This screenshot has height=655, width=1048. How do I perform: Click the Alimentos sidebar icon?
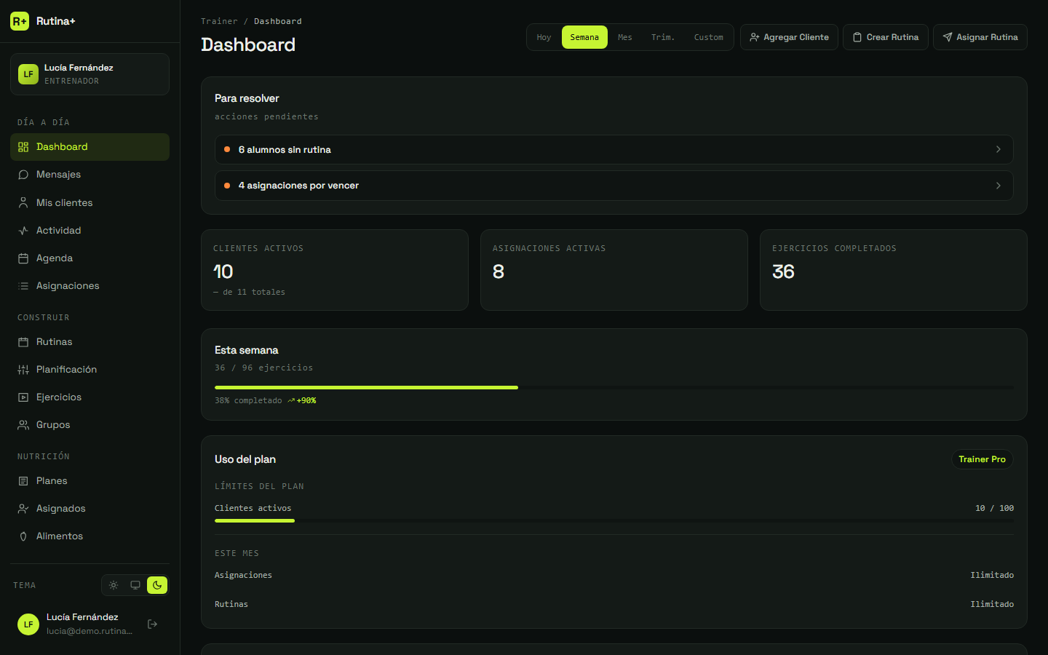tap(23, 536)
